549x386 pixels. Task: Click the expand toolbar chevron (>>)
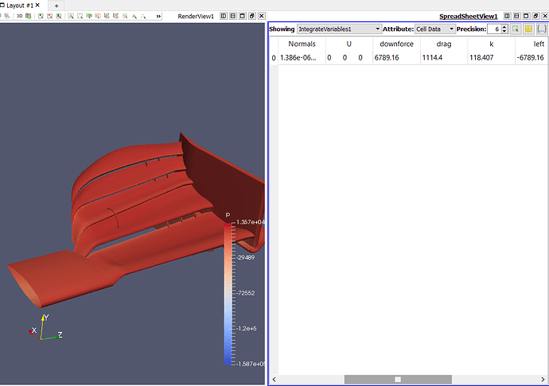(158, 16)
